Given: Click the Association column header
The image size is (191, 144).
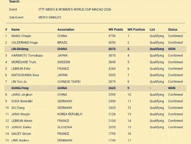Looking at the screenshot, I should pos(66,30).
